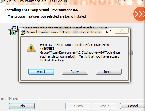Click the computer-and-disc setup icon
This screenshot has height=111, width=145.
pyautogui.click(x=13, y=31)
